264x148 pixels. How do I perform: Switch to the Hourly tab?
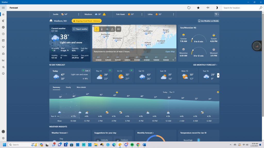[68, 87]
